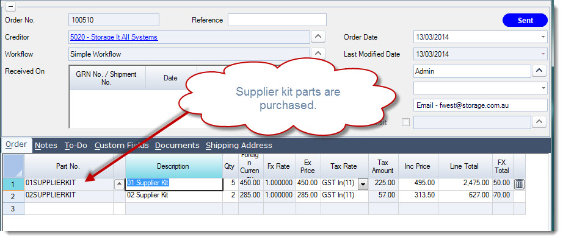563x240 pixels.
Task: Open creditor link 5020 - Storage It All Systems
Action: 114,37
